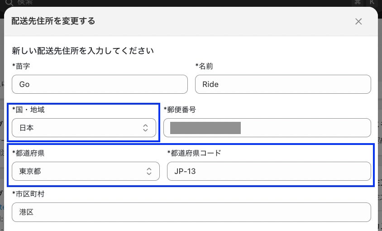
Task: Focus the 市区町村 field containing 港区
Action: click(x=191, y=212)
